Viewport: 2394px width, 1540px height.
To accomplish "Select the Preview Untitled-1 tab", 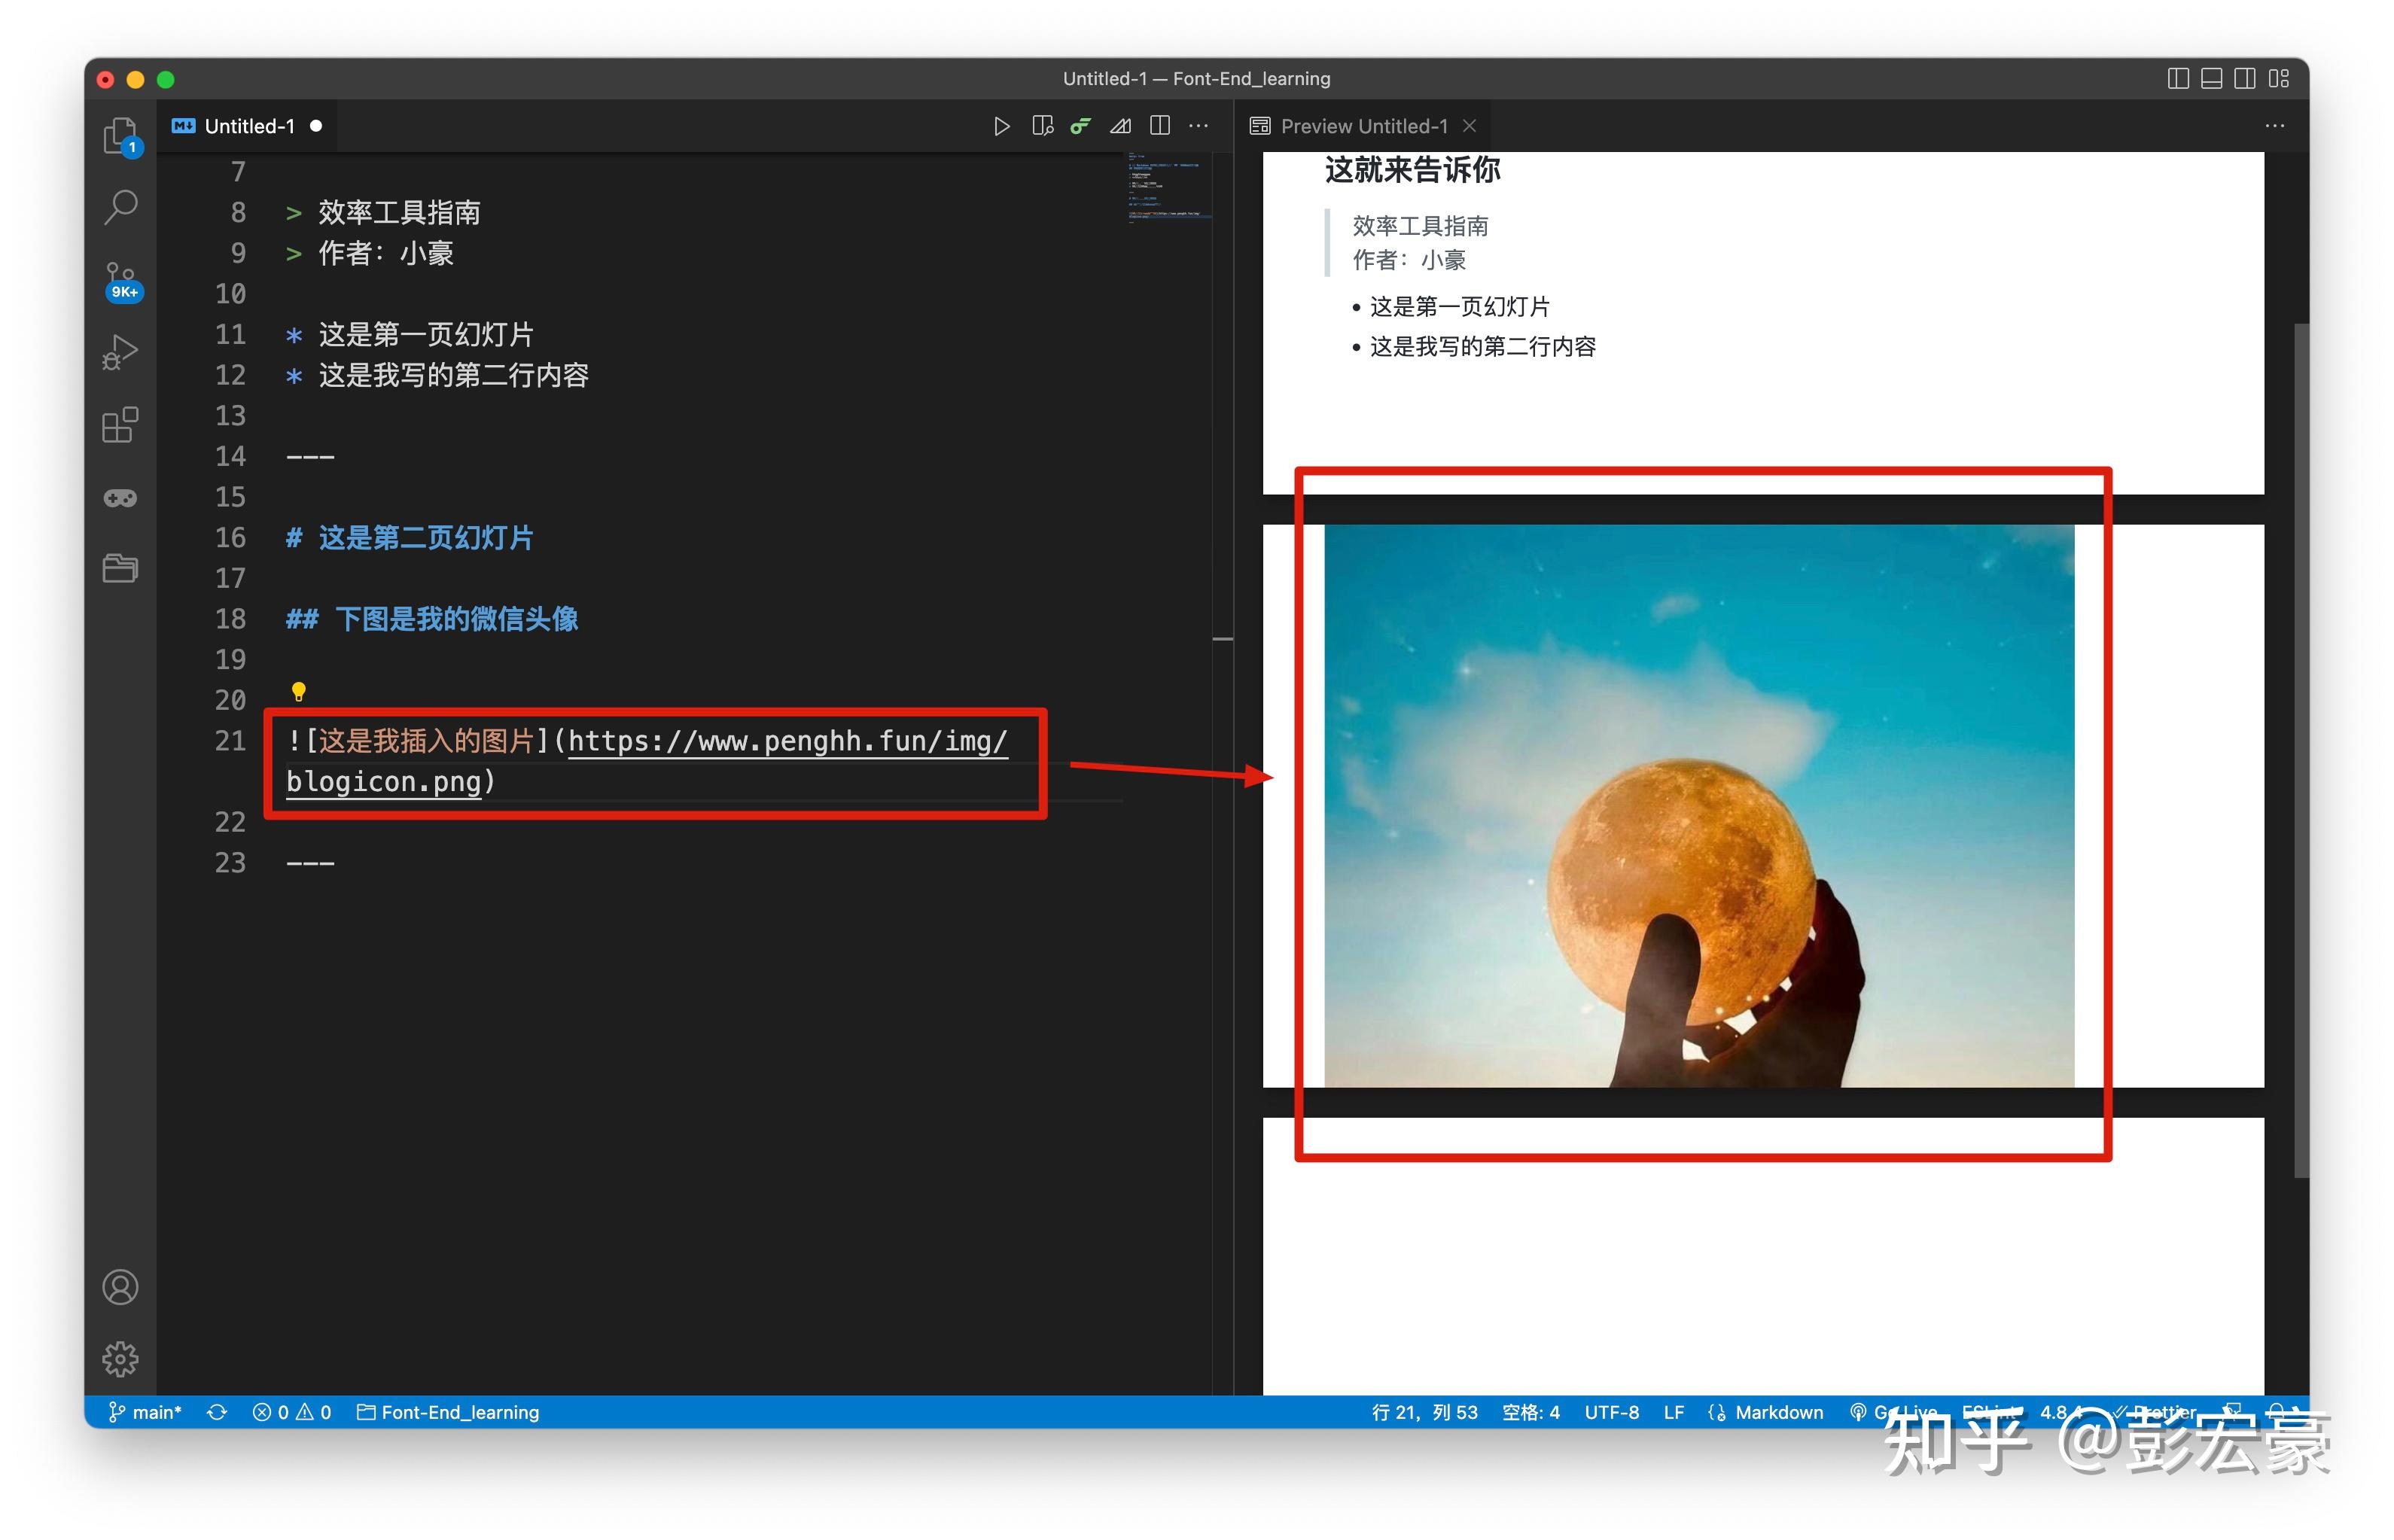I will (x=1363, y=125).
